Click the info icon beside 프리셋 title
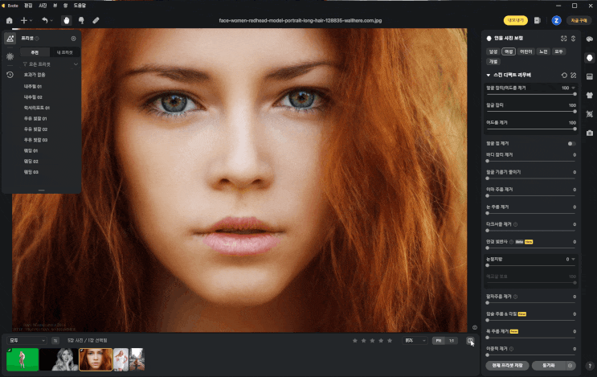 pyautogui.click(x=37, y=39)
